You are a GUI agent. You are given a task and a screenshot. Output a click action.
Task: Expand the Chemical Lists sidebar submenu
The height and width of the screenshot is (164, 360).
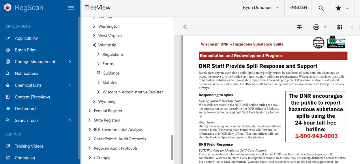(70, 85)
